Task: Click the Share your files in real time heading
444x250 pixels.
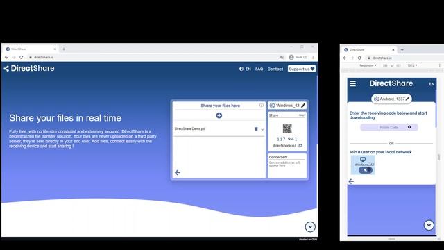Action: pyautogui.click(x=65, y=118)
